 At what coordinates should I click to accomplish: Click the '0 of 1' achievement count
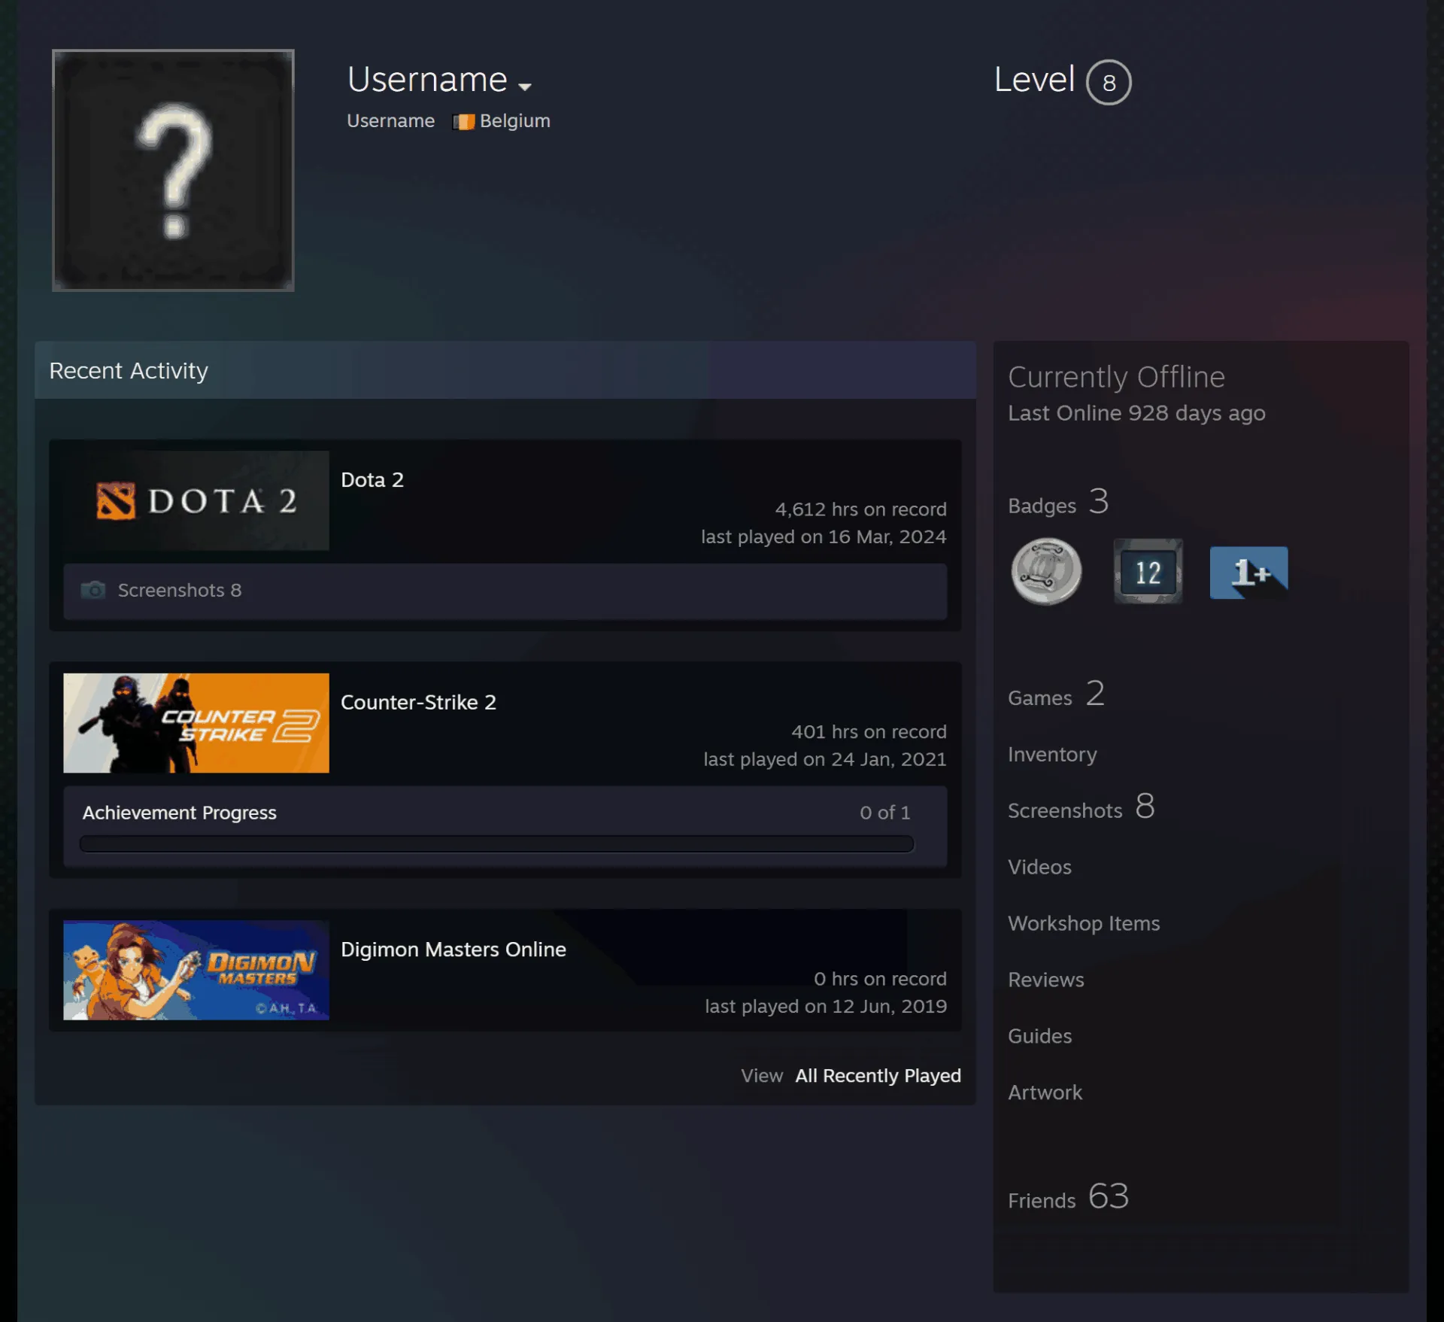(x=885, y=813)
